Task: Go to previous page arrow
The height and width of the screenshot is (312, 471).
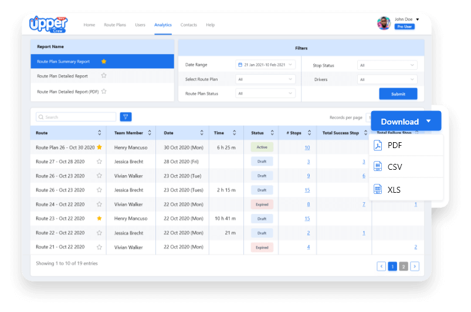Action: (381, 266)
